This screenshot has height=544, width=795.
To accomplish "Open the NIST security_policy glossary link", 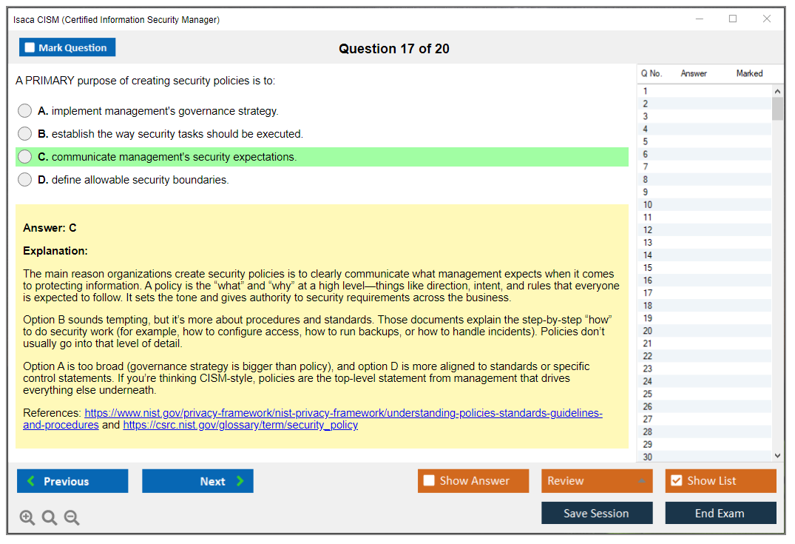I will pyautogui.click(x=240, y=426).
